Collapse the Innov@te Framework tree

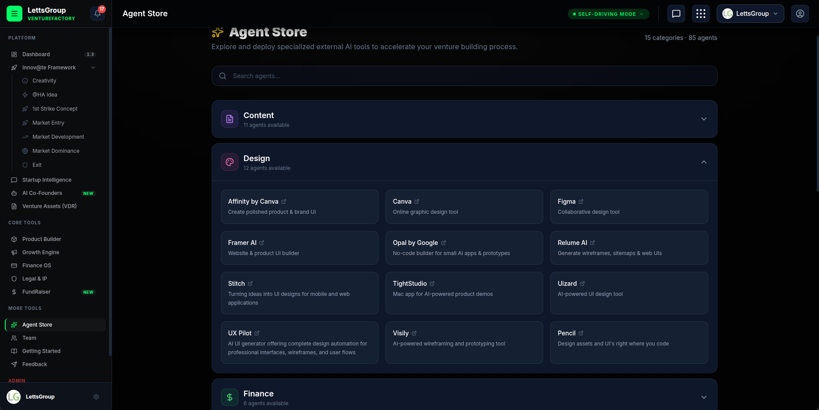point(93,68)
